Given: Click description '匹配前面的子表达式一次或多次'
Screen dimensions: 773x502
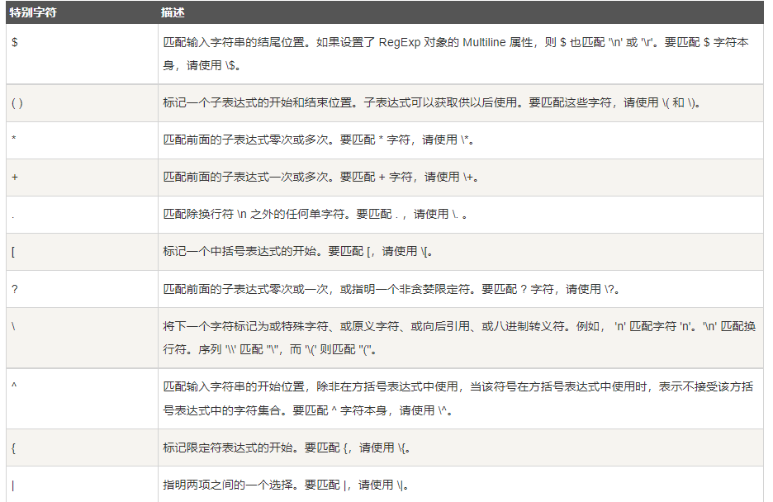Looking at the screenshot, I should pos(461,178).
